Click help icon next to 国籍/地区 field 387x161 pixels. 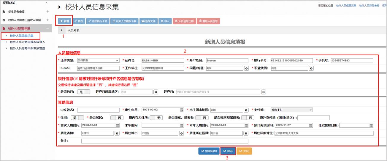pos(246,68)
